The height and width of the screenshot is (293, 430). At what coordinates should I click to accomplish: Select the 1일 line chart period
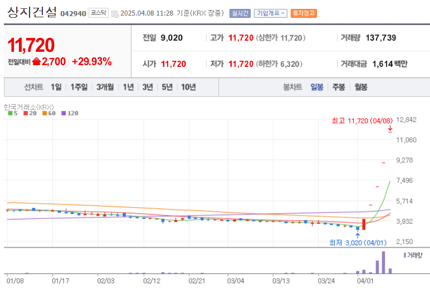(56, 87)
